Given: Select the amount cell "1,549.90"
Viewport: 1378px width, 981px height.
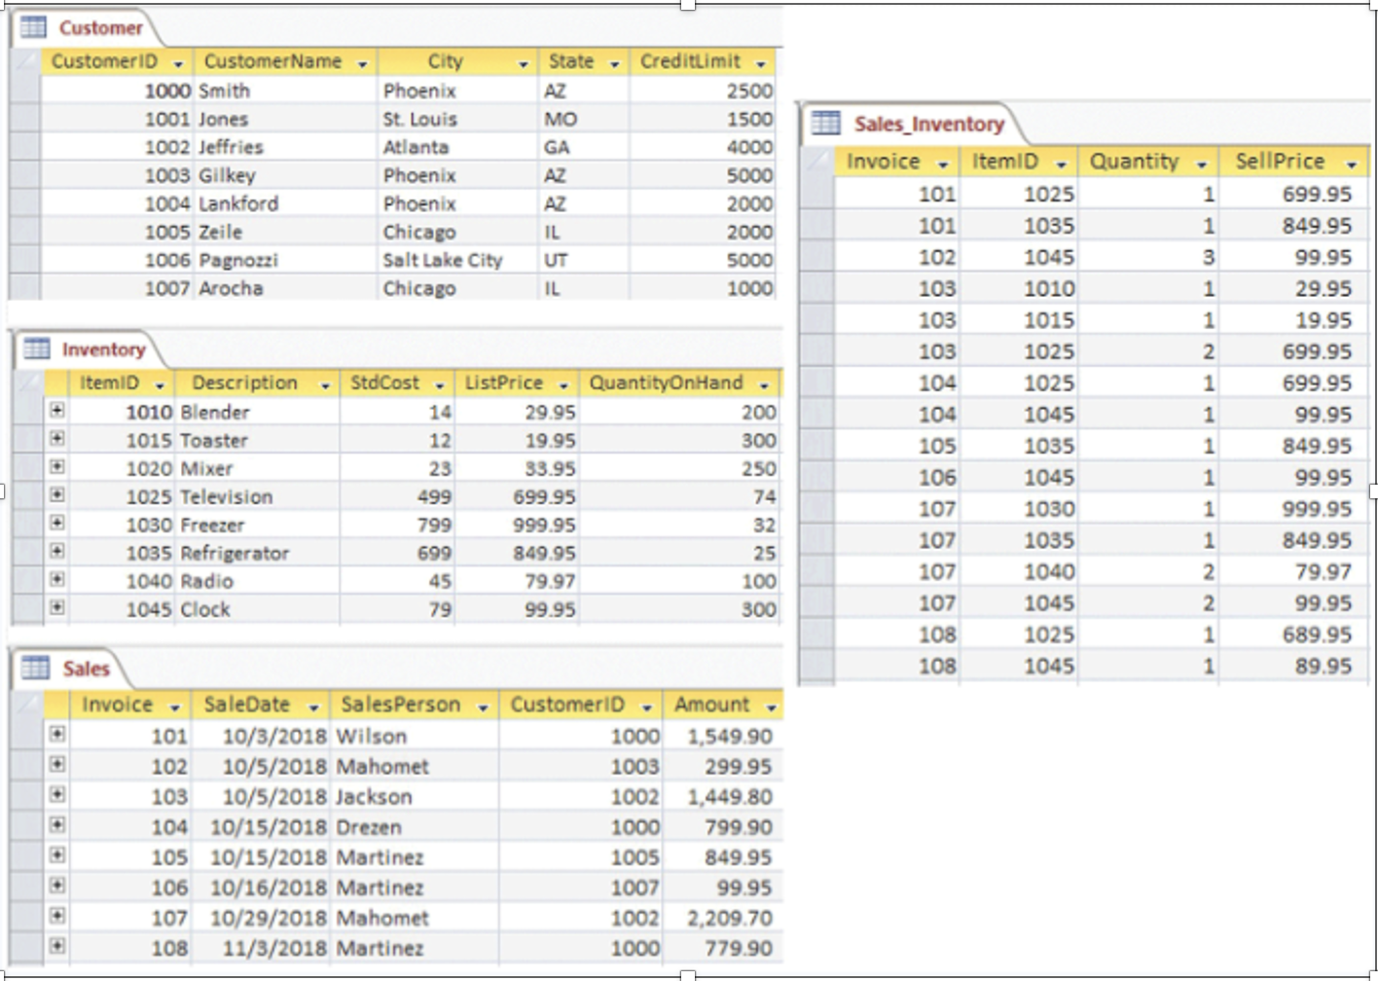Looking at the screenshot, I should coord(722,736).
